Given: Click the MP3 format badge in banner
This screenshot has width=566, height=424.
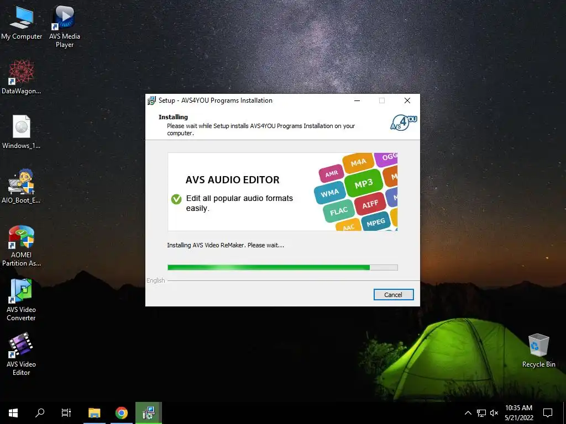Looking at the screenshot, I should [363, 184].
